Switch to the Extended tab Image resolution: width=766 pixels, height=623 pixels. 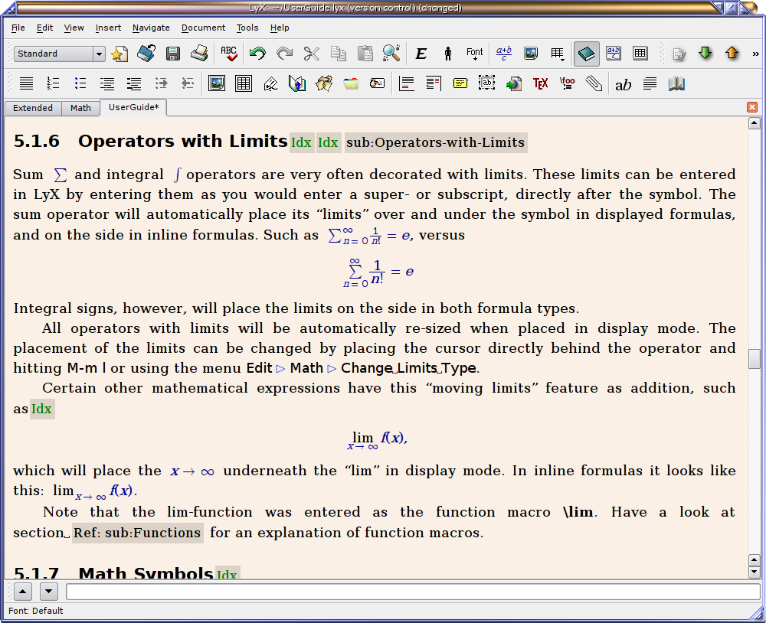(x=33, y=108)
